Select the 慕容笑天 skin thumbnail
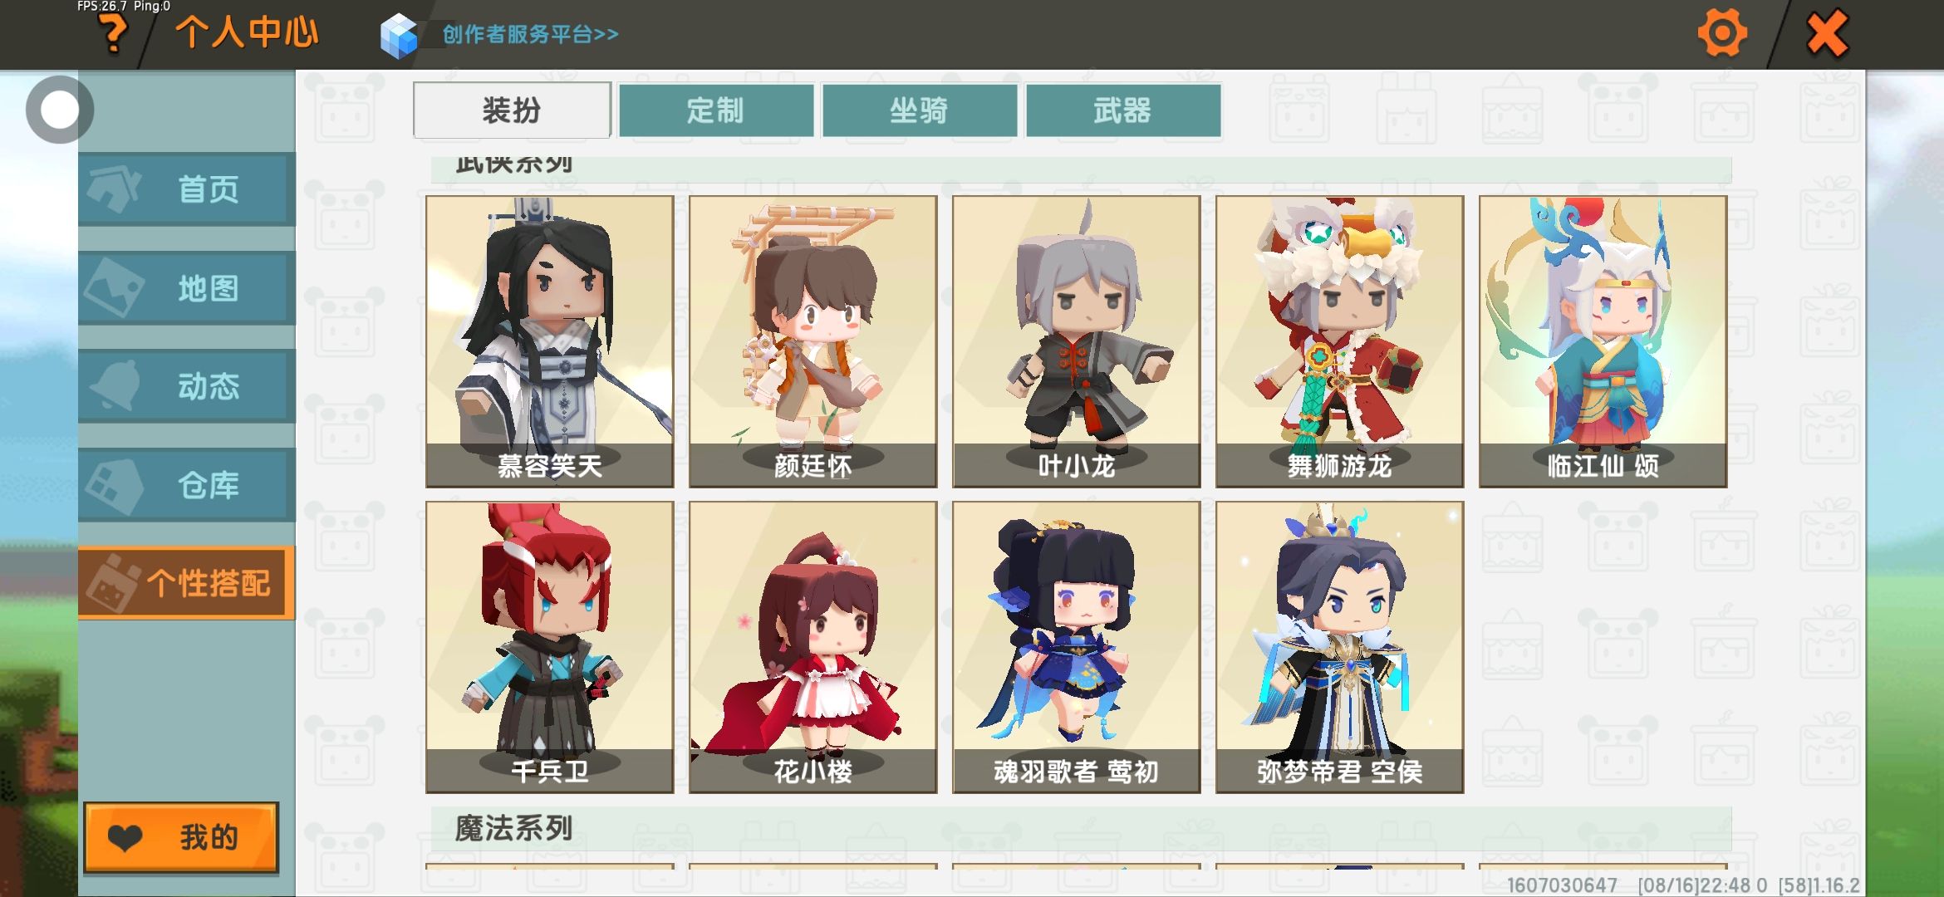 [x=550, y=341]
